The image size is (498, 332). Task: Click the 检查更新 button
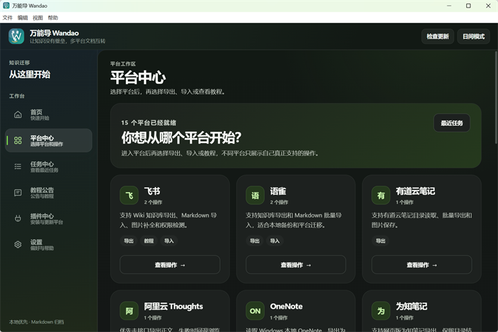438,37
